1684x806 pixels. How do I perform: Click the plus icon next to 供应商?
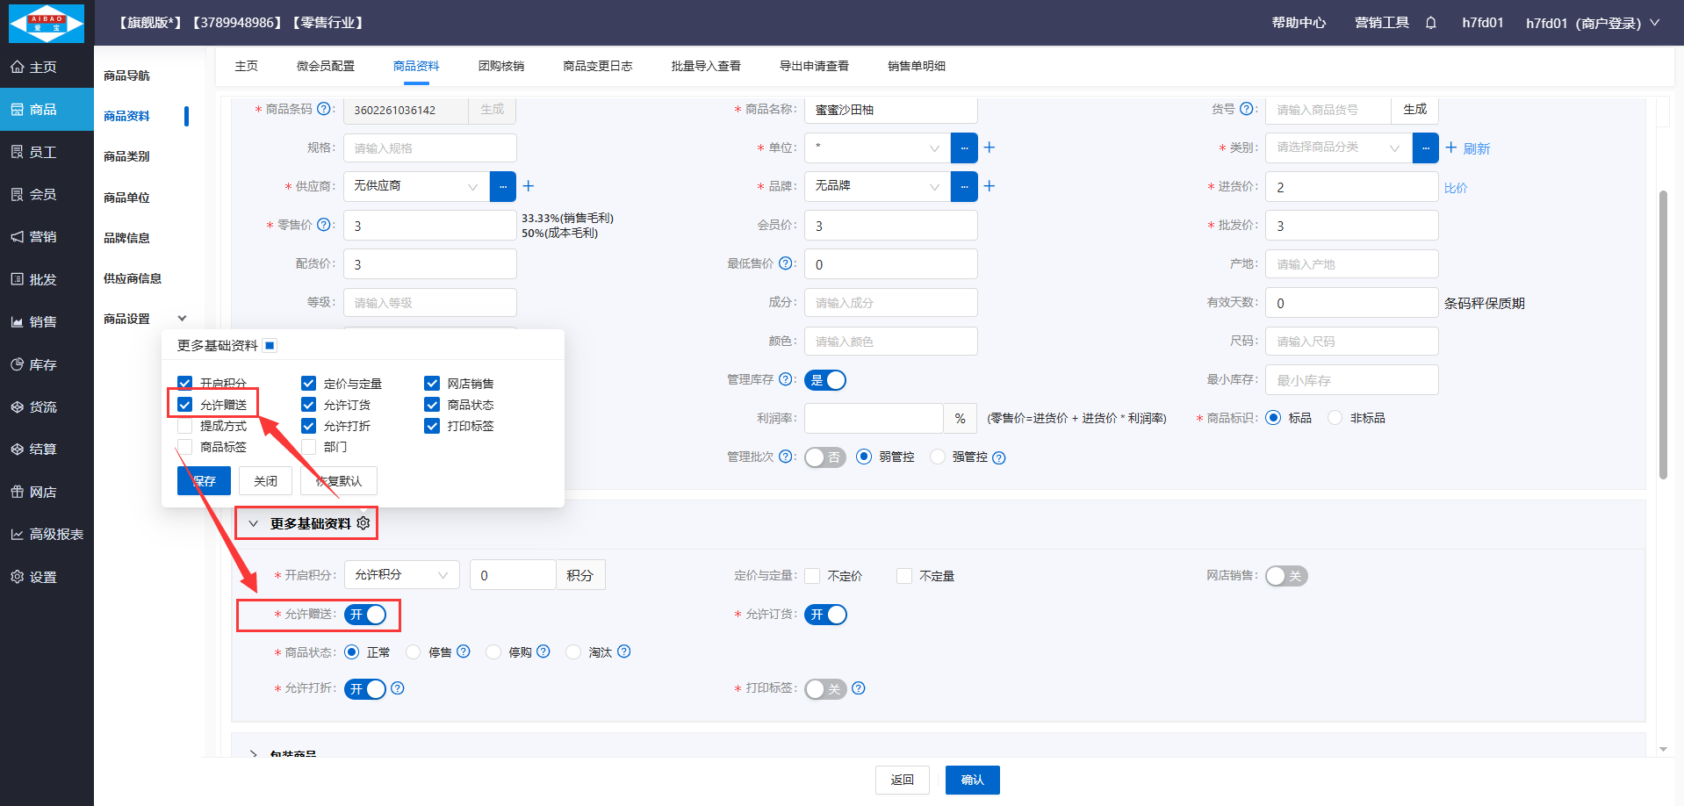529,186
